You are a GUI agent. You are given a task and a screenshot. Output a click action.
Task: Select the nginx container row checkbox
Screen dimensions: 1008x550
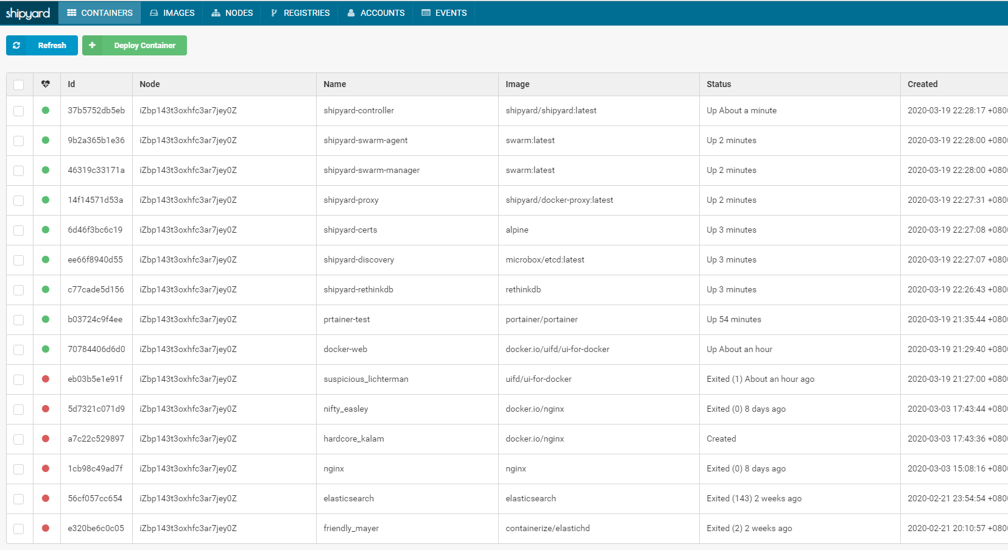(19, 469)
